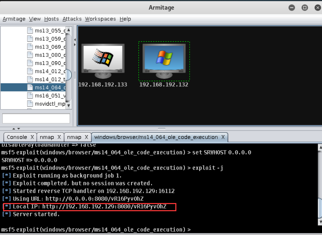
Task: Click 'SRVHOST => 0.0.0.0' output line
Action: (29, 160)
